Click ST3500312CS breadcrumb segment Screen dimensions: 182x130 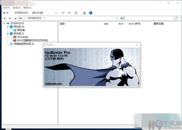[x=35, y=18]
